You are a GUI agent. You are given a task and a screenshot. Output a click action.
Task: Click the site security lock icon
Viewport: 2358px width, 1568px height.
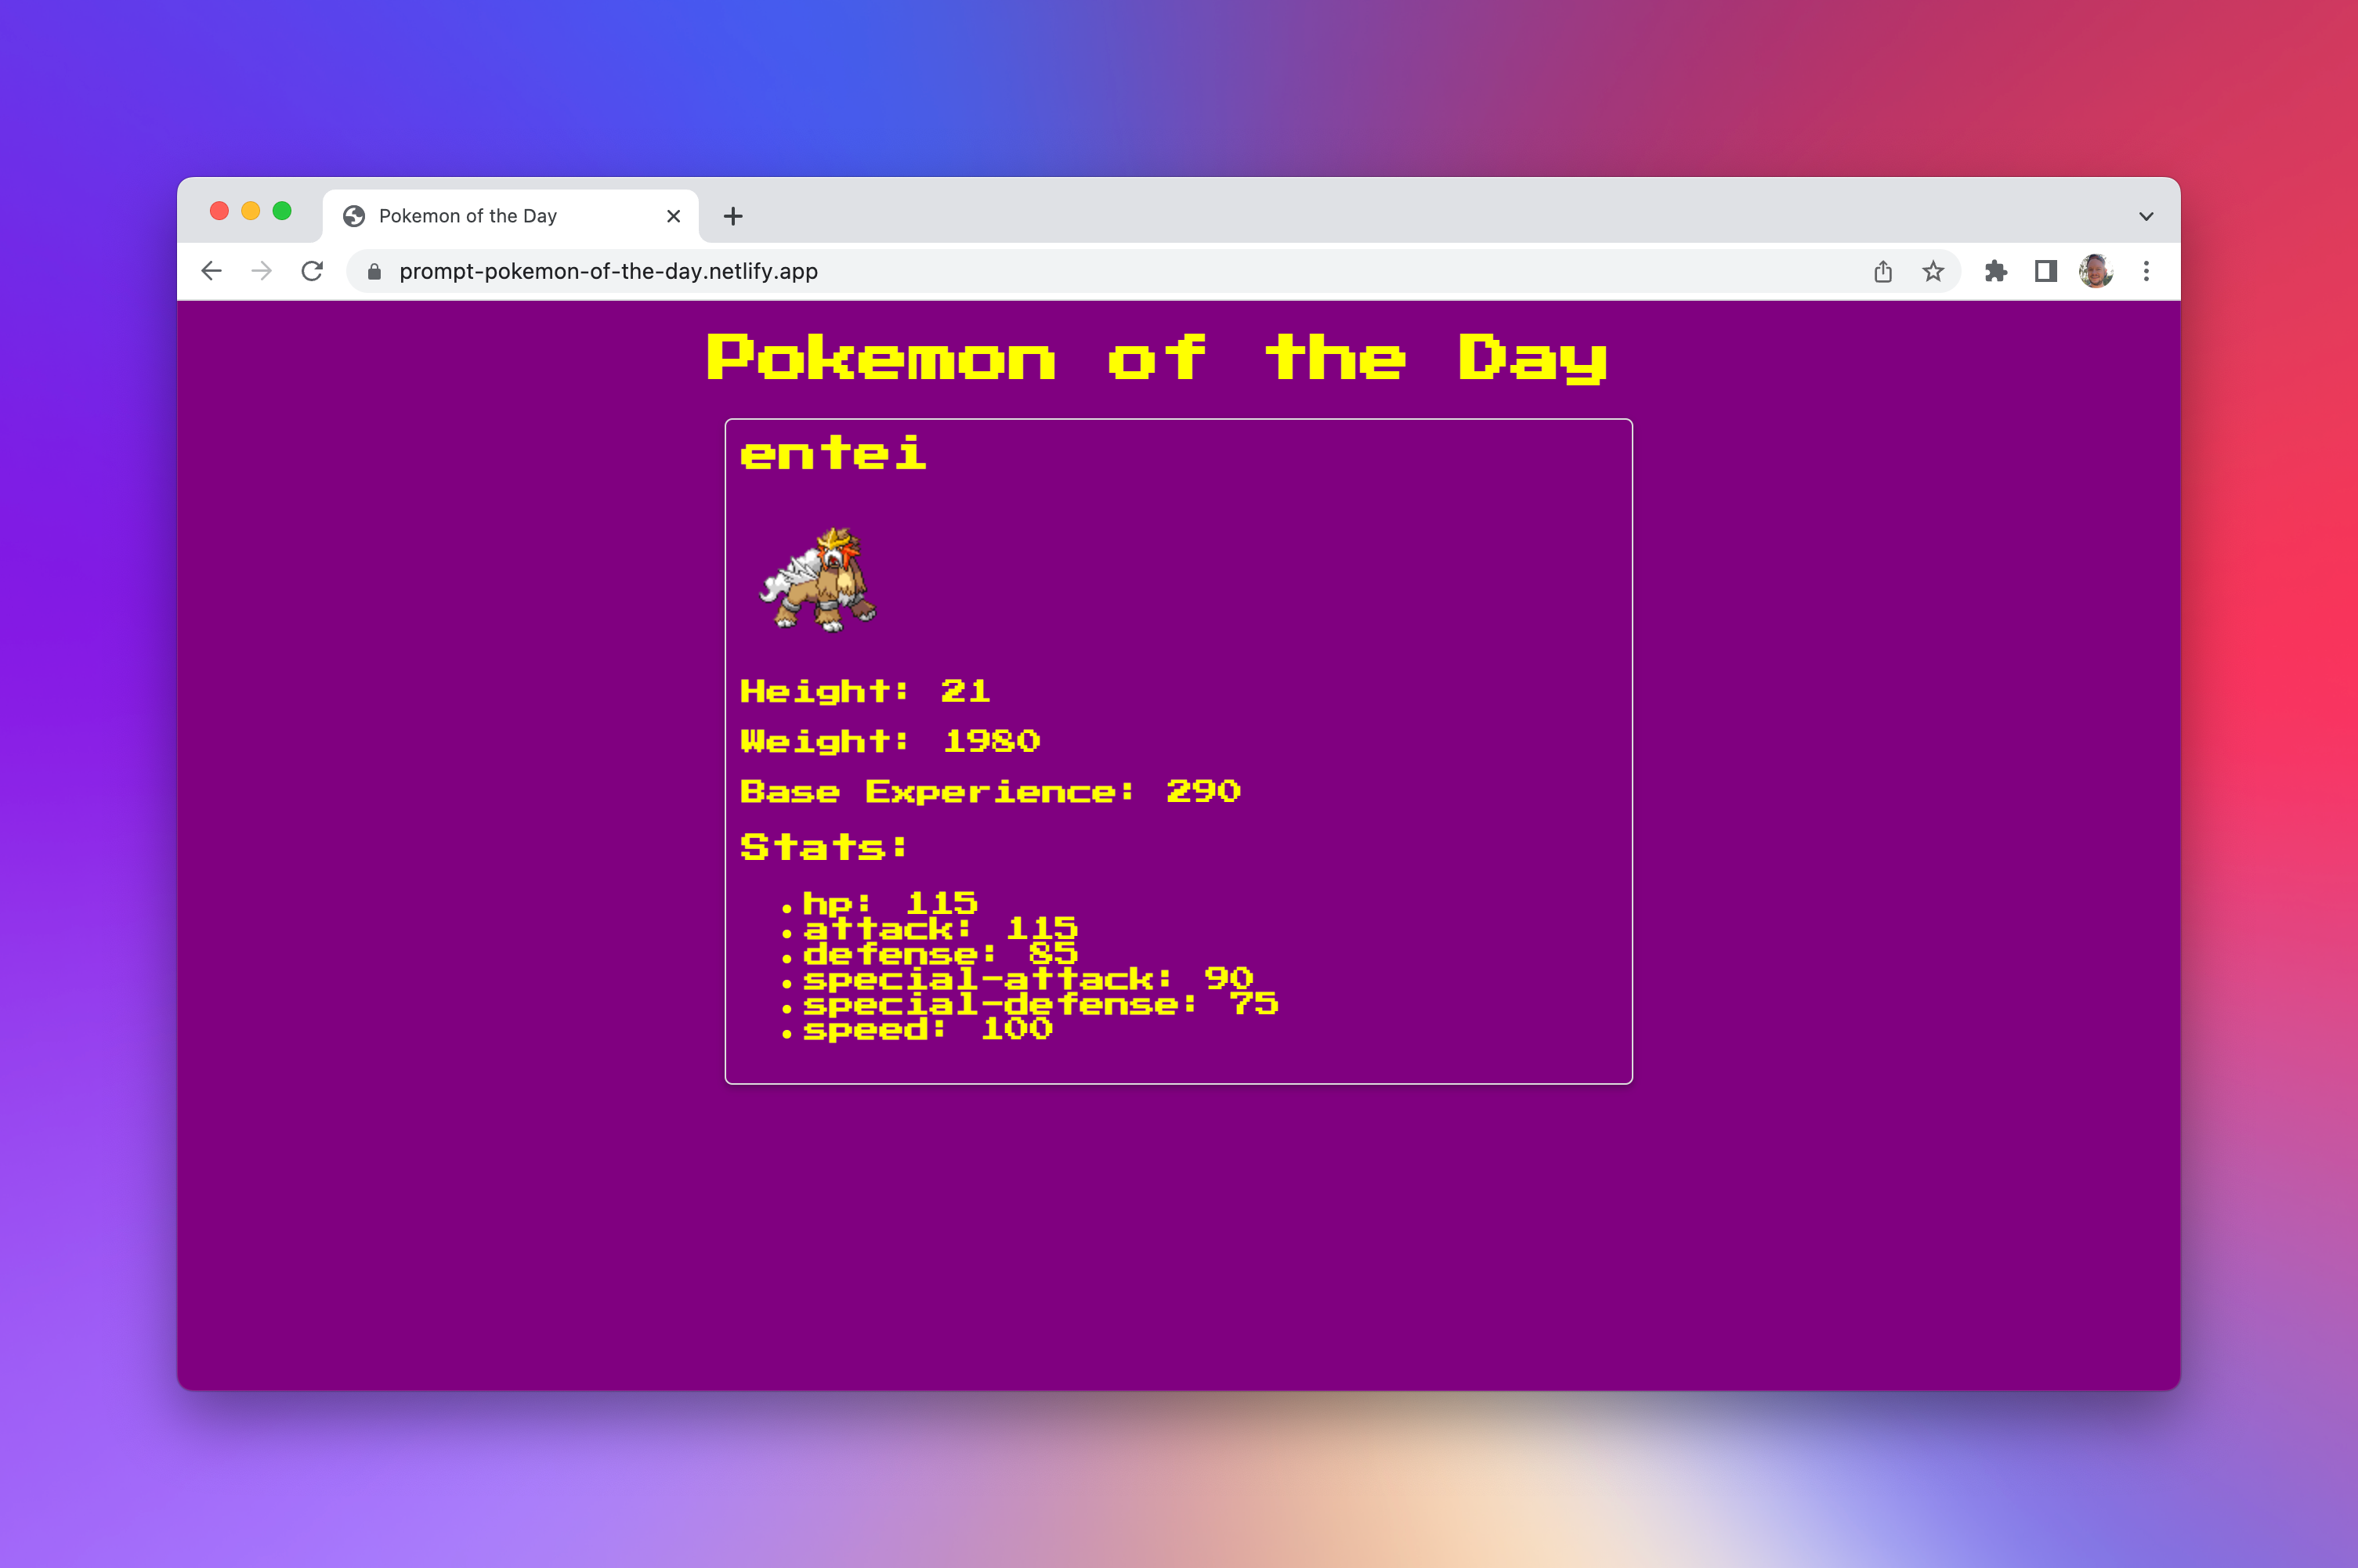coord(382,271)
